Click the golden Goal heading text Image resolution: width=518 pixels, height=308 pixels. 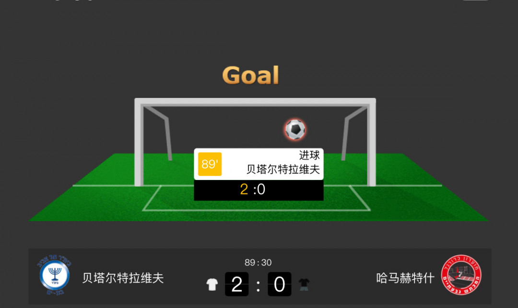[x=251, y=75]
